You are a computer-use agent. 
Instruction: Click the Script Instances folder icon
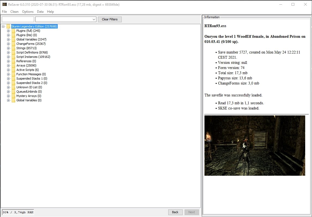coord(13,57)
